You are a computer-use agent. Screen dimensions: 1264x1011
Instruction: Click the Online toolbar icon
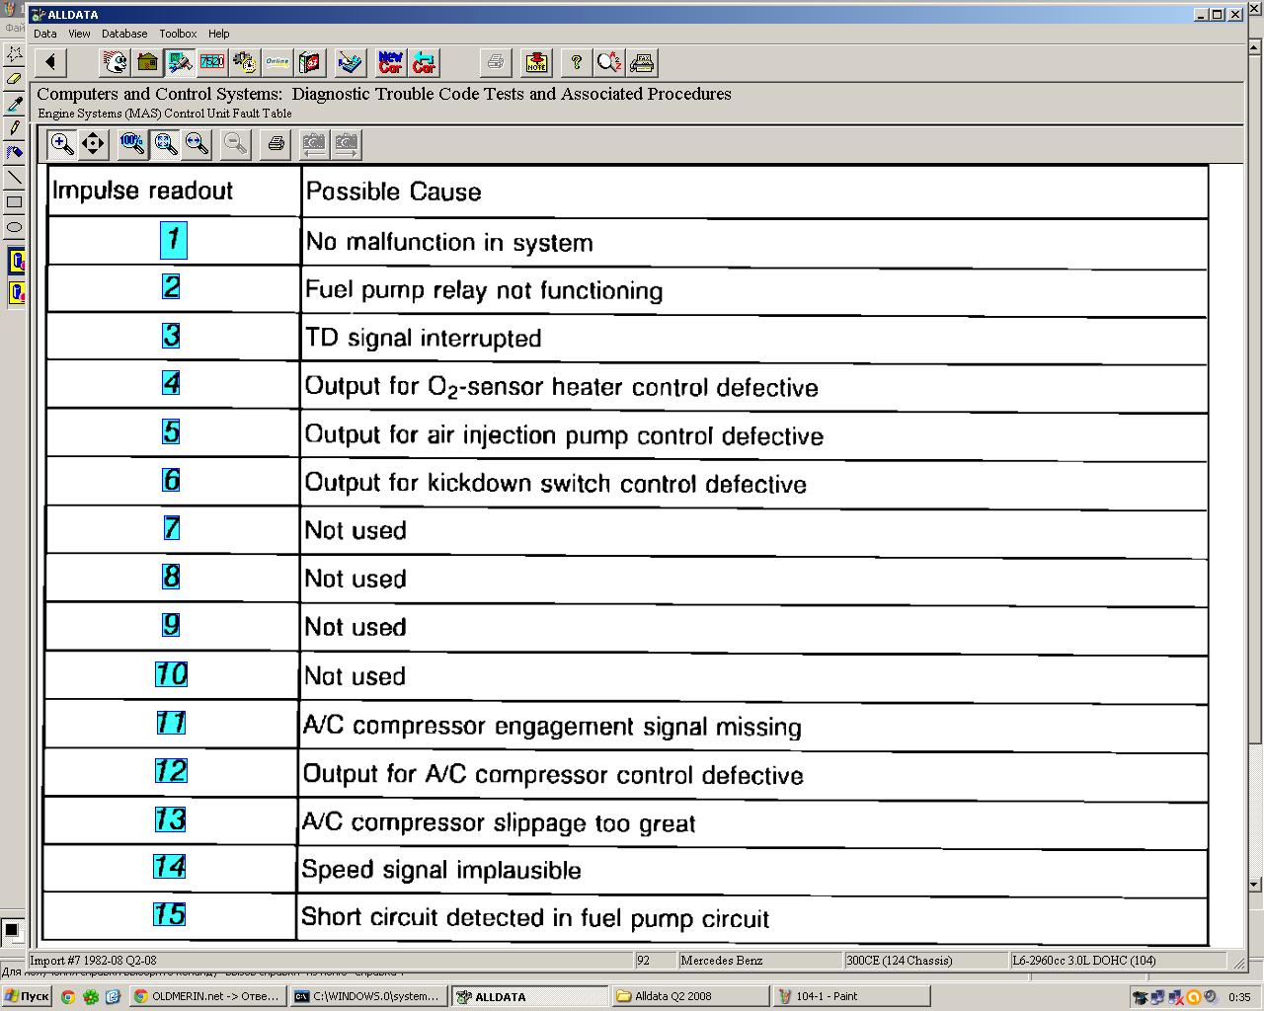(x=277, y=63)
